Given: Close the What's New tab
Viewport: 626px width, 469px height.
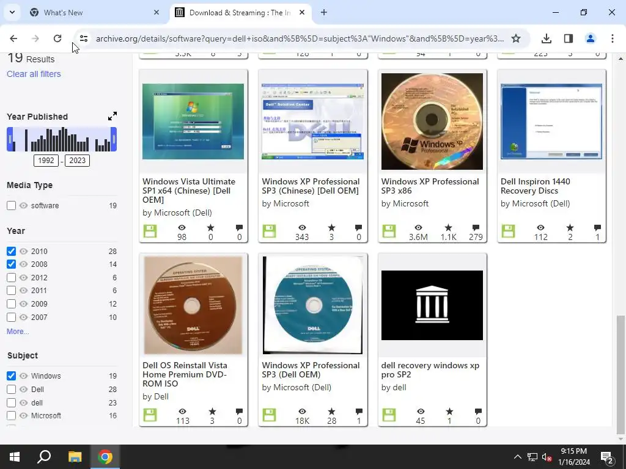Looking at the screenshot, I should 156,12.
